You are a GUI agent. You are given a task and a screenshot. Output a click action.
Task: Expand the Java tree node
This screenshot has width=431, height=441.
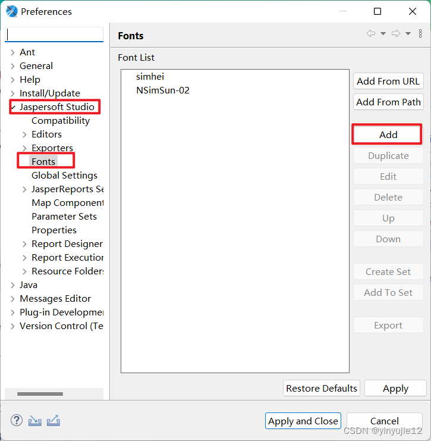pos(12,285)
